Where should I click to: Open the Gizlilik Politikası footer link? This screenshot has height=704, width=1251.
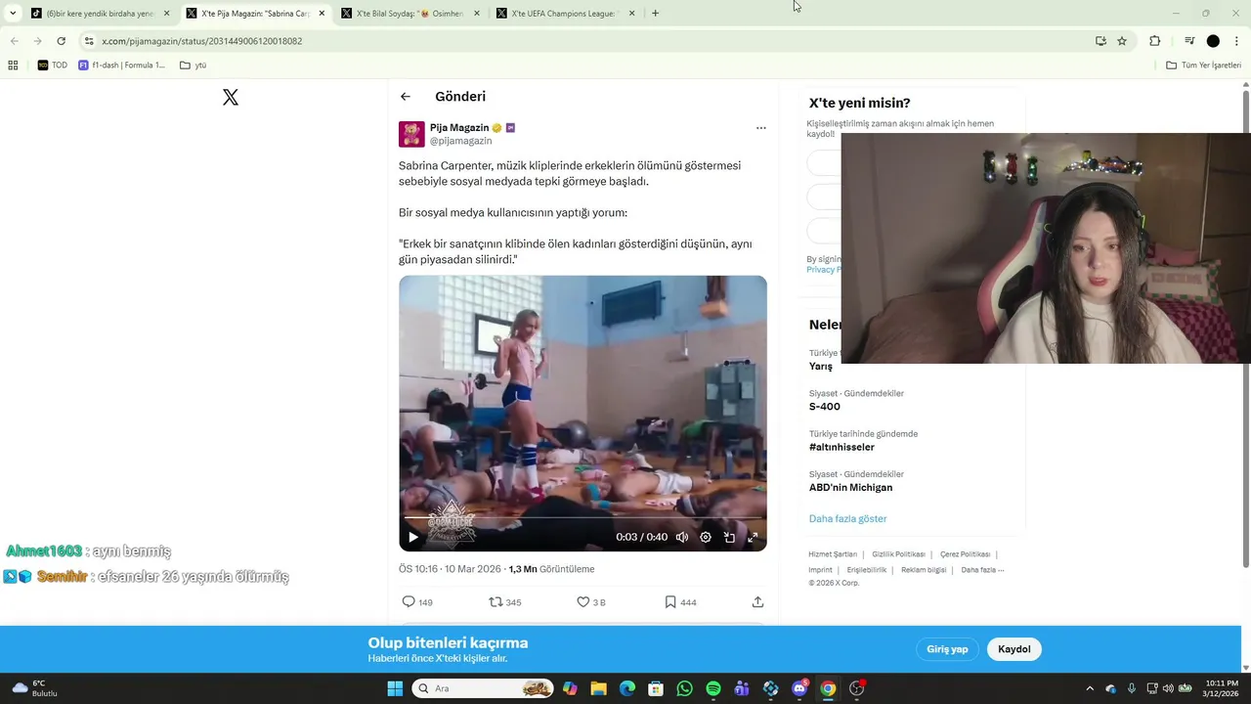pyautogui.click(x=898, y=554)
